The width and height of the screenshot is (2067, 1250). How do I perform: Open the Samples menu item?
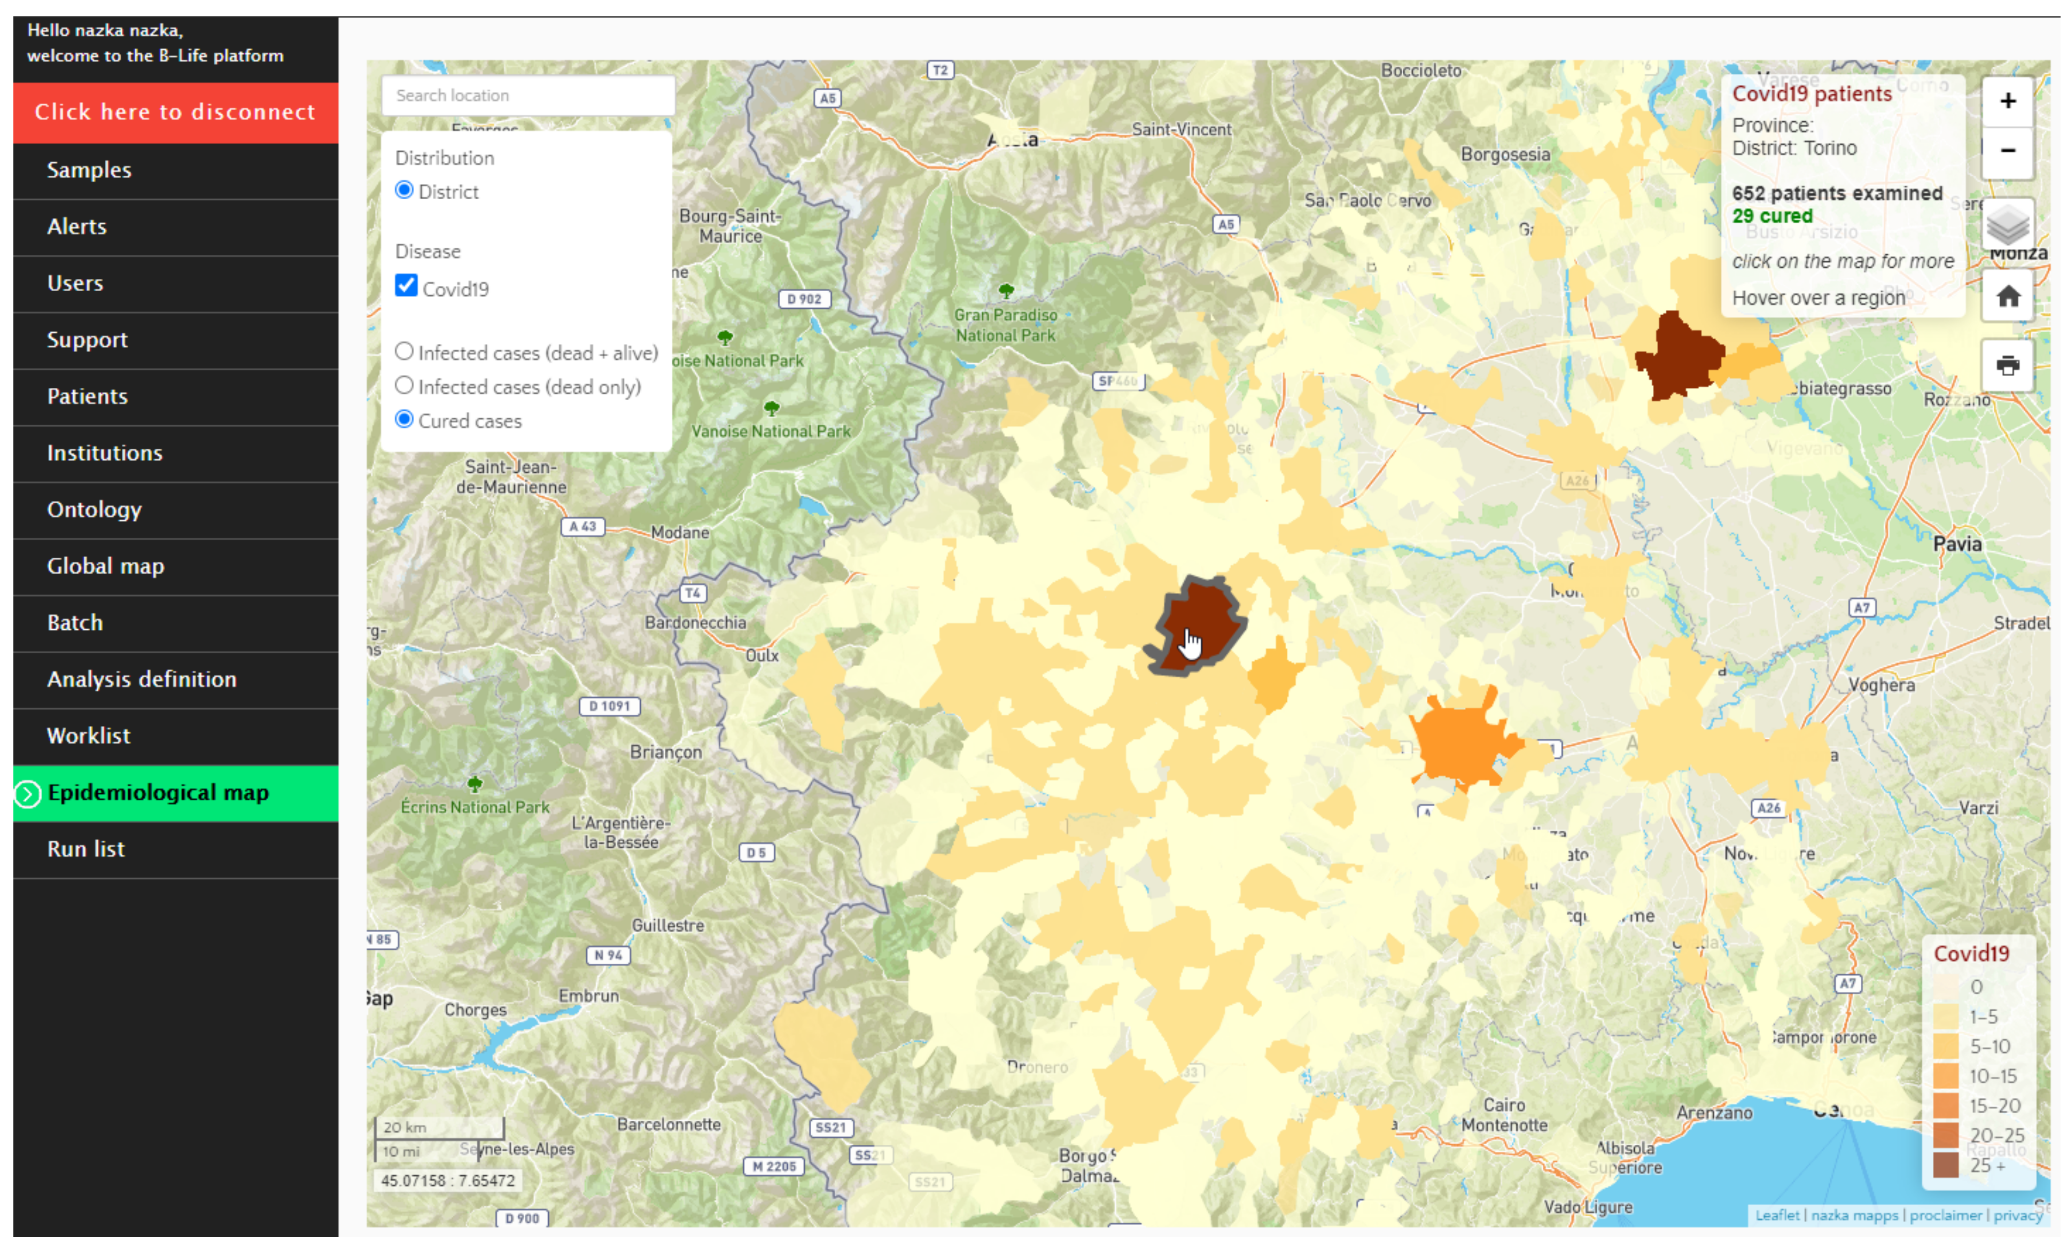[89, 170]
